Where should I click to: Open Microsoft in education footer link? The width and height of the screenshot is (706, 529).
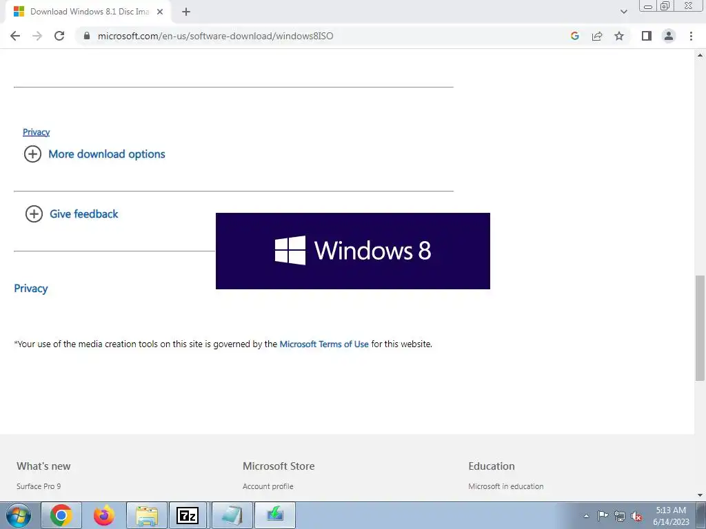(505, 486)
